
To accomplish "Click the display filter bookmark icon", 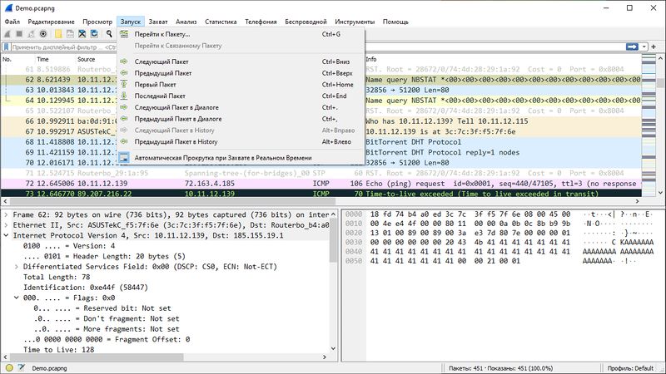I will coord(7,47).
